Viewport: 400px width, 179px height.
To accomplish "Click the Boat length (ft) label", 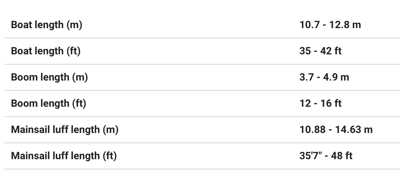I will click(x=46, y=51).
